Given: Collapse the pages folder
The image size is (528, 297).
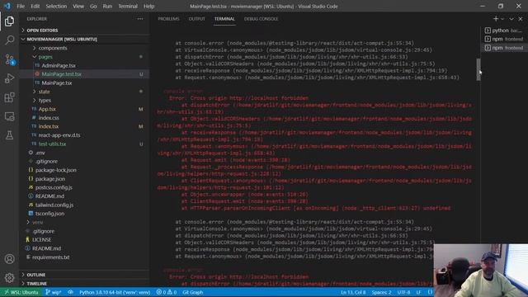Looking at the screenshot, I should [x=84, y=57].
